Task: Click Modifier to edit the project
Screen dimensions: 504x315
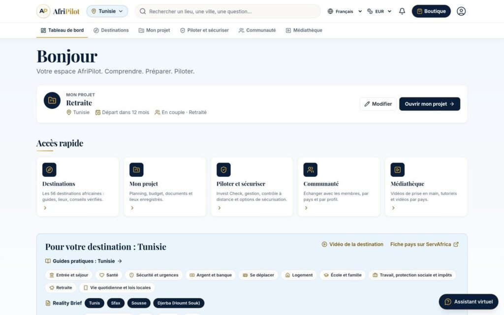Action: tap(378, 104)
